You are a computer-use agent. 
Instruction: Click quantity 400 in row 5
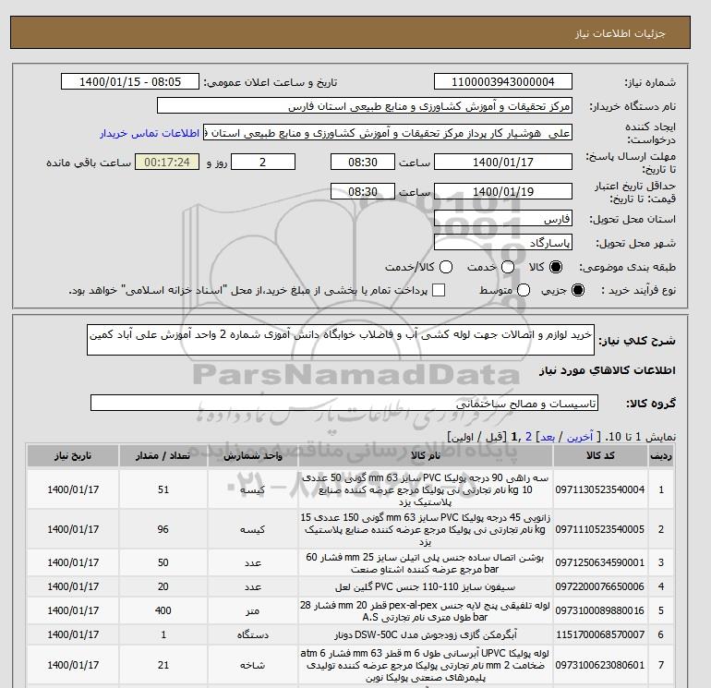(x=163, y=610)
